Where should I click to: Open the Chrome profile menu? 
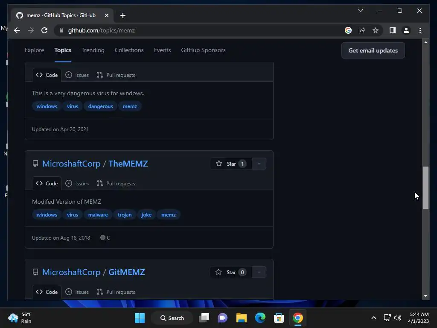(x=406, y=30)
